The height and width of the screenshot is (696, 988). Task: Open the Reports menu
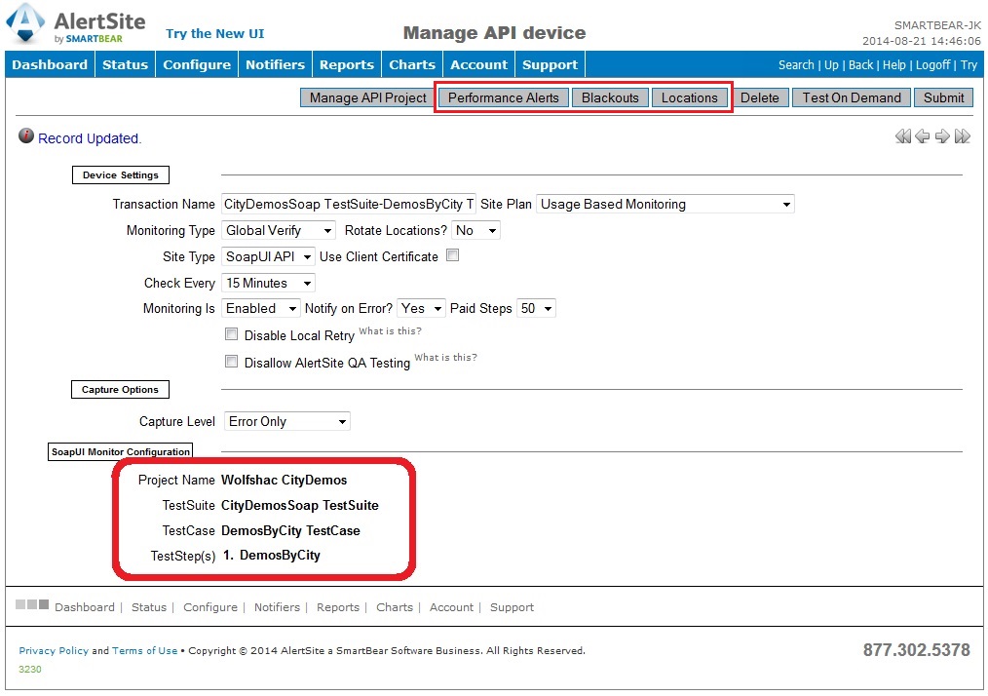pos(347,64)
